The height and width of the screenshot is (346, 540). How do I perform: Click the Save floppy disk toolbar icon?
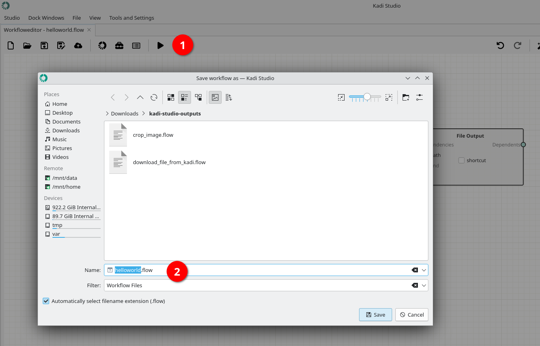44,45
